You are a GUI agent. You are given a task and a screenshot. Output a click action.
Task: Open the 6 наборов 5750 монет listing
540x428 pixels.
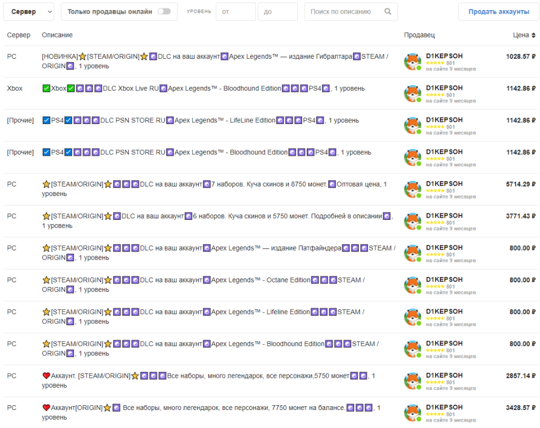pyautogui.click(x=217, y=221)
